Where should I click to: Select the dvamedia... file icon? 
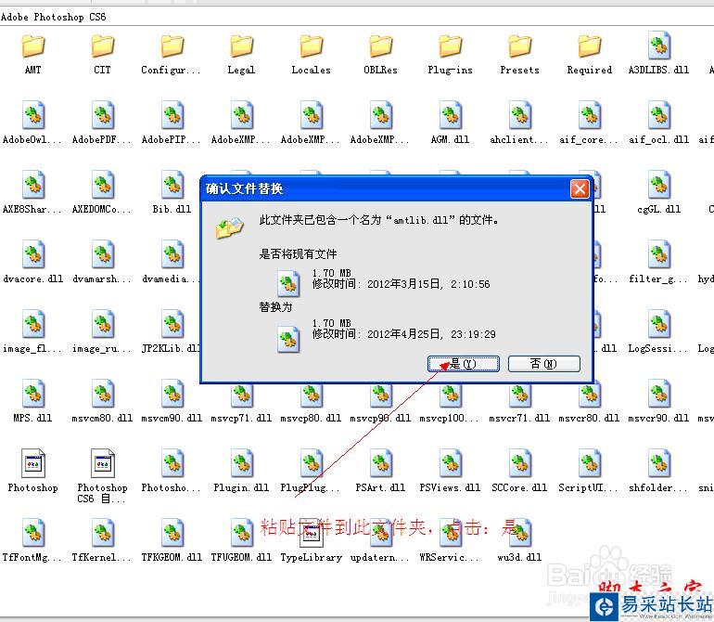(172, 254)
